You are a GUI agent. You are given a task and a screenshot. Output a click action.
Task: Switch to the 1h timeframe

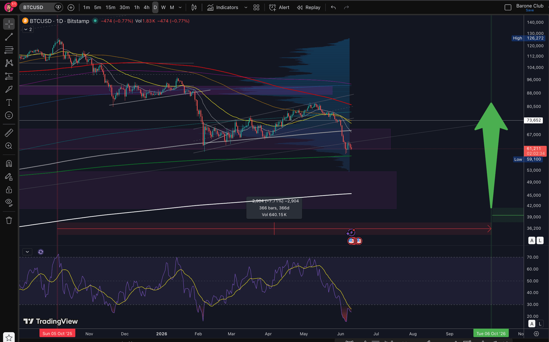(x=137, y=7)
